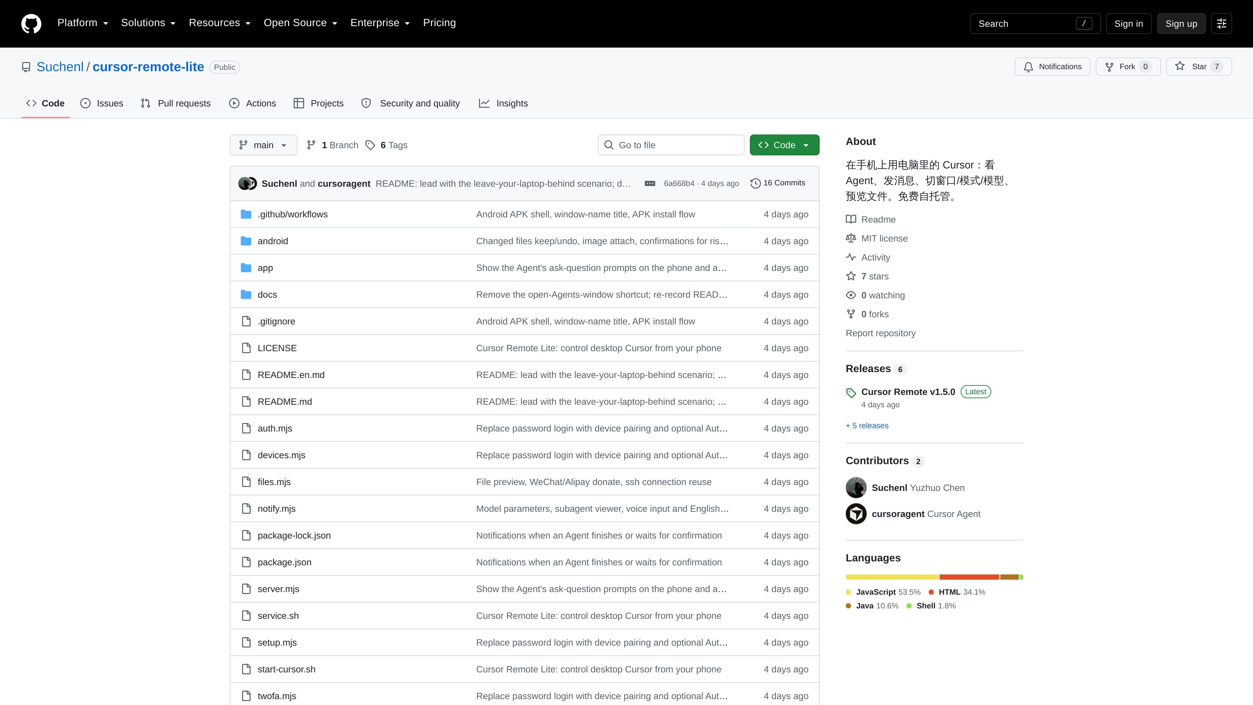This screenshot has height=705, width=1253.
Task: Fork the cursor-remote-lite repository
Action: click(x=1128, y=67)
